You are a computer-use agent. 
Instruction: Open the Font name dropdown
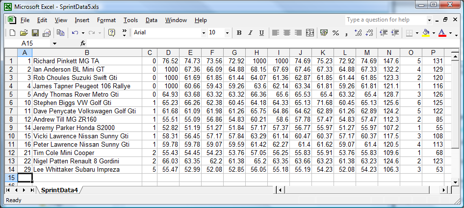click(204, 33)
